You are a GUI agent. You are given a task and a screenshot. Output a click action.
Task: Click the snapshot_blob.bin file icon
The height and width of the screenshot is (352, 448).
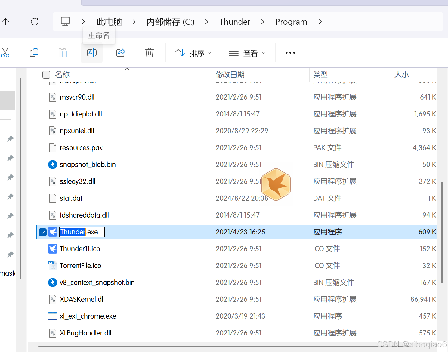53,165
